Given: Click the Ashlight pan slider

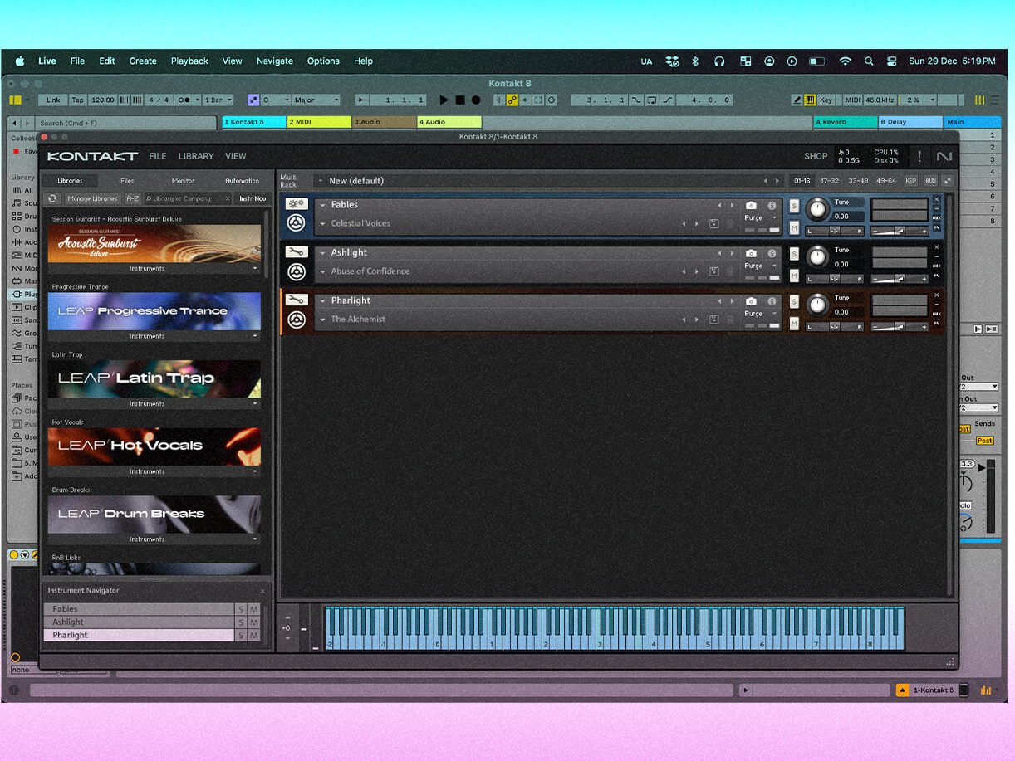Looking at the screenshot, I should [x=835, y=279].
